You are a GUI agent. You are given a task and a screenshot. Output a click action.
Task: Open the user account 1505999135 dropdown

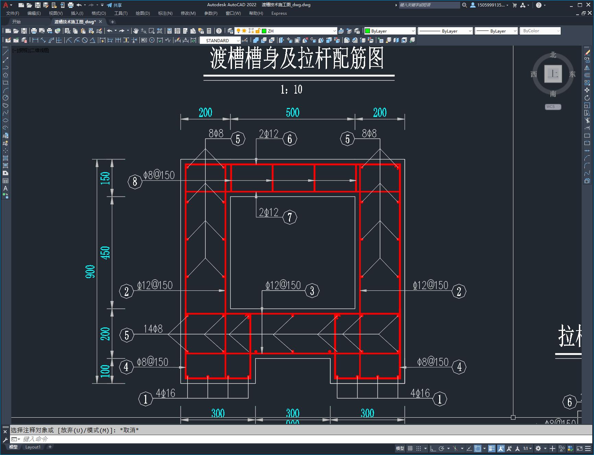tap(490, 5)
